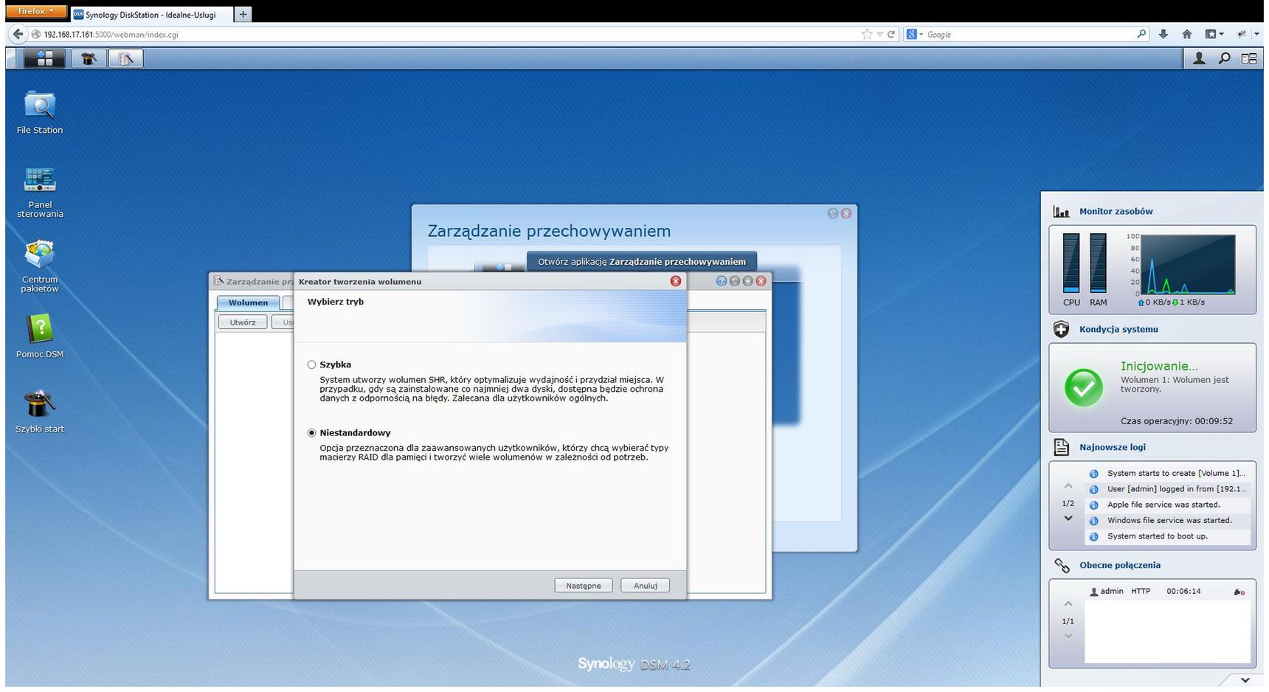Show next page of current connections

tap(1068, 637)
